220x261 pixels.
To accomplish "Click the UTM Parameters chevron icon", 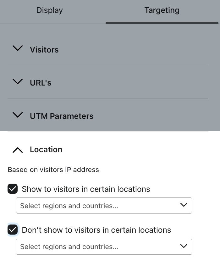I will (x=18, y=115).
